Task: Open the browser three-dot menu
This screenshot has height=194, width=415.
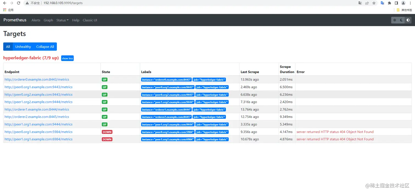Action: point(410,3)
